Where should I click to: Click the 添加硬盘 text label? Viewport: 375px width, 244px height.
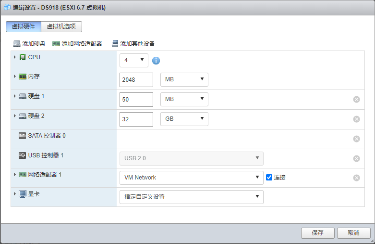(x=34, y=44)
